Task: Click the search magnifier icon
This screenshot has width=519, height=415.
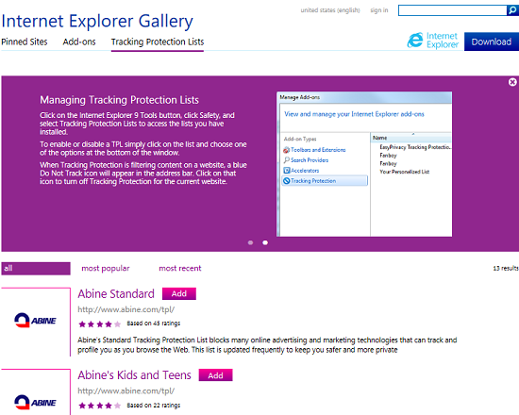Action: pos(512,10)
